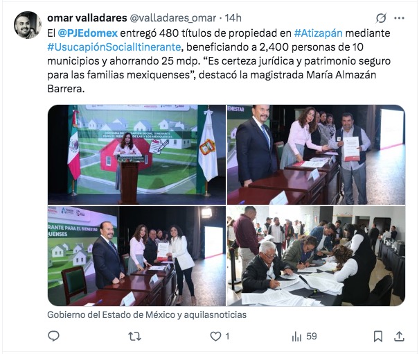Bookmark this tweet
419x354 pixels.
(378, 337)
